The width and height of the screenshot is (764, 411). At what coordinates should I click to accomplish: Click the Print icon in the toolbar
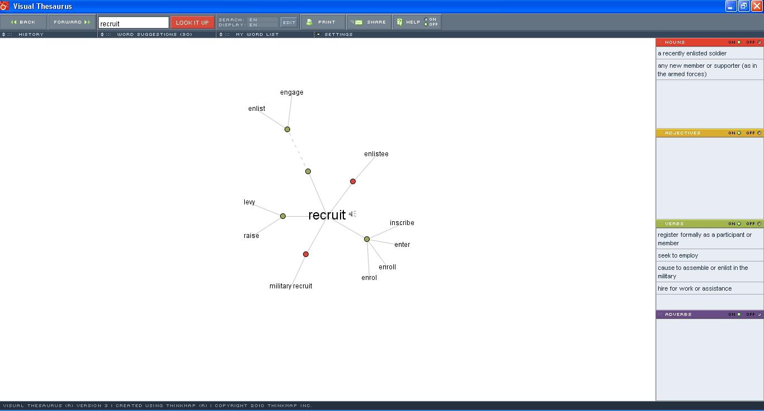pos(310,22)
